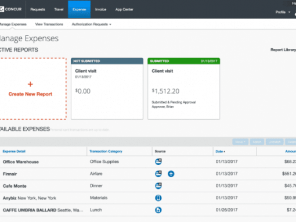296x222 pixels.
Task: Select the Expense tab
Action: click(80, 9)
